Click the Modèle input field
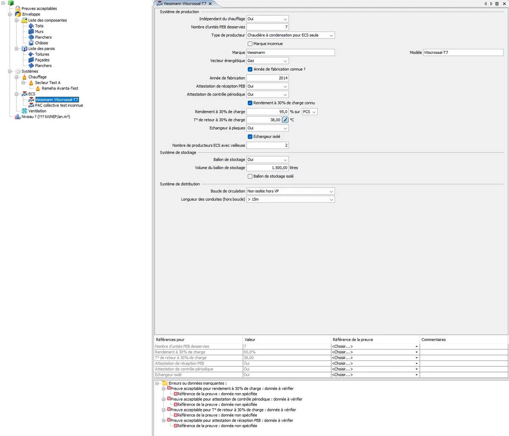The width and height of the screenshot is (509, 436). [463, 53]
